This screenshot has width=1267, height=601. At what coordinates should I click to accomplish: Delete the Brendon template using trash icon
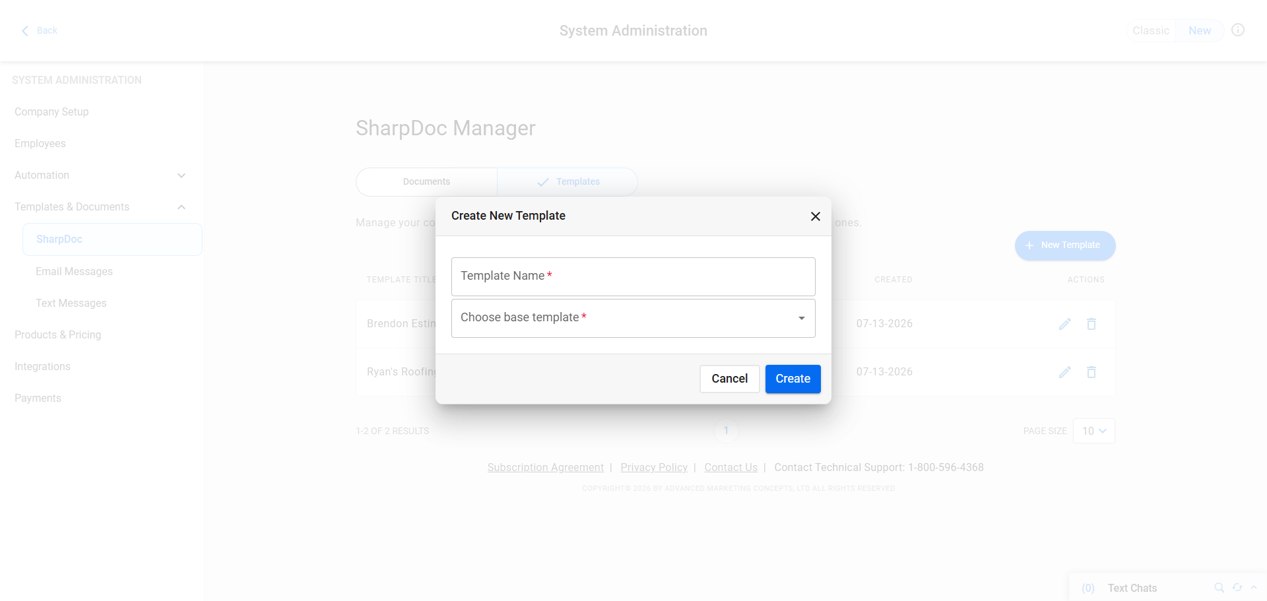1091,324
